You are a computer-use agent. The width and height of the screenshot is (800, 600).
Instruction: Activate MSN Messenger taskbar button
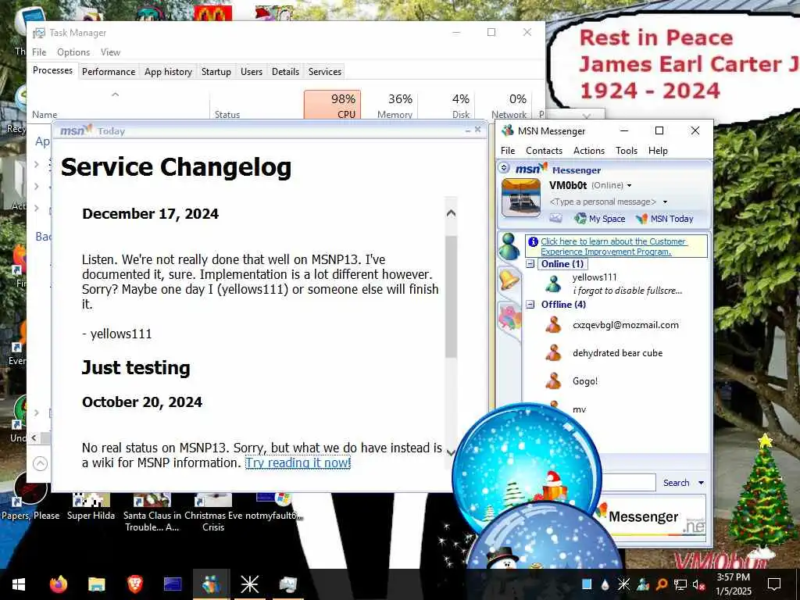211,584
